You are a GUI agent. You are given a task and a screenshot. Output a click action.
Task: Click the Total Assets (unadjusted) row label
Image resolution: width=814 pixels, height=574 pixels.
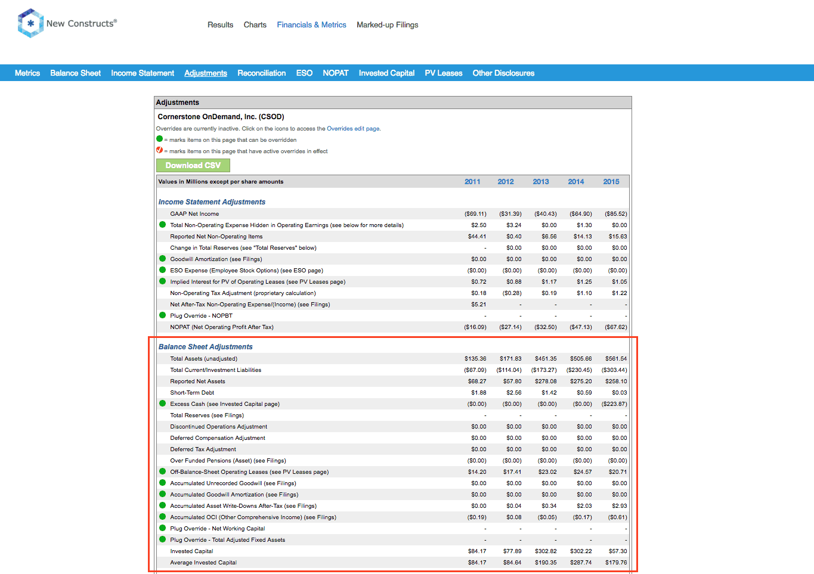(x=204, y=359)
